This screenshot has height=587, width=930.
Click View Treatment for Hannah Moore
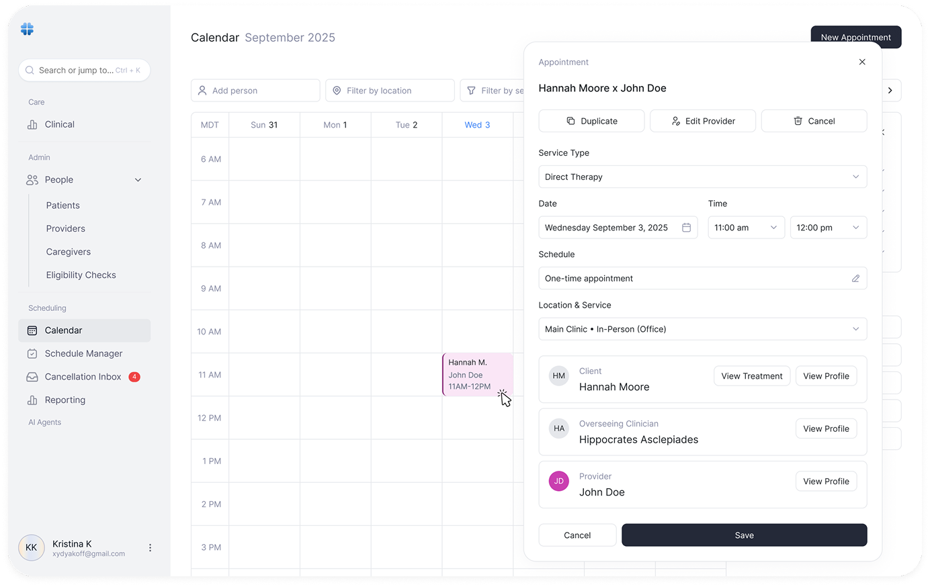[751, 376]
